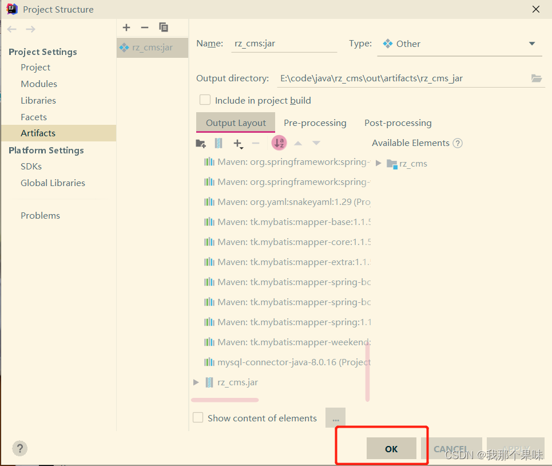Click the Remove element minus icon
The height and width of the screenshot is (466, 552).
point(256,143)
